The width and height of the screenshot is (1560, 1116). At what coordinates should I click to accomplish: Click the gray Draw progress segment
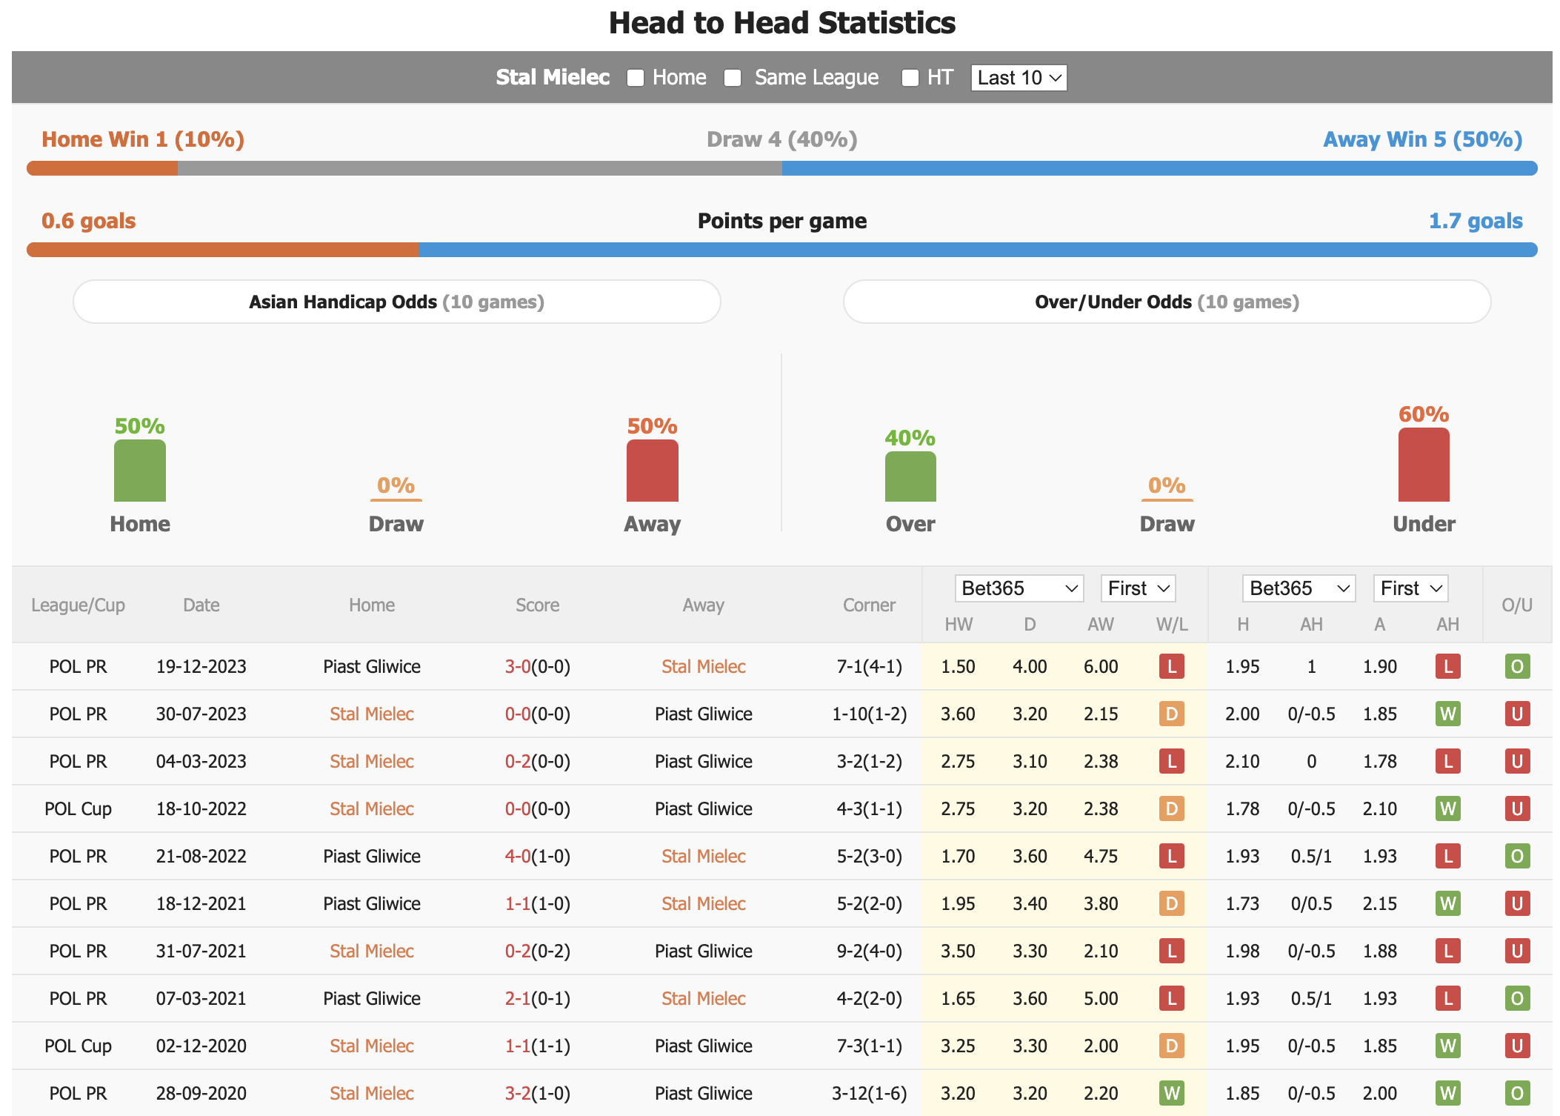pyautogui.click(x=480, y=168)
